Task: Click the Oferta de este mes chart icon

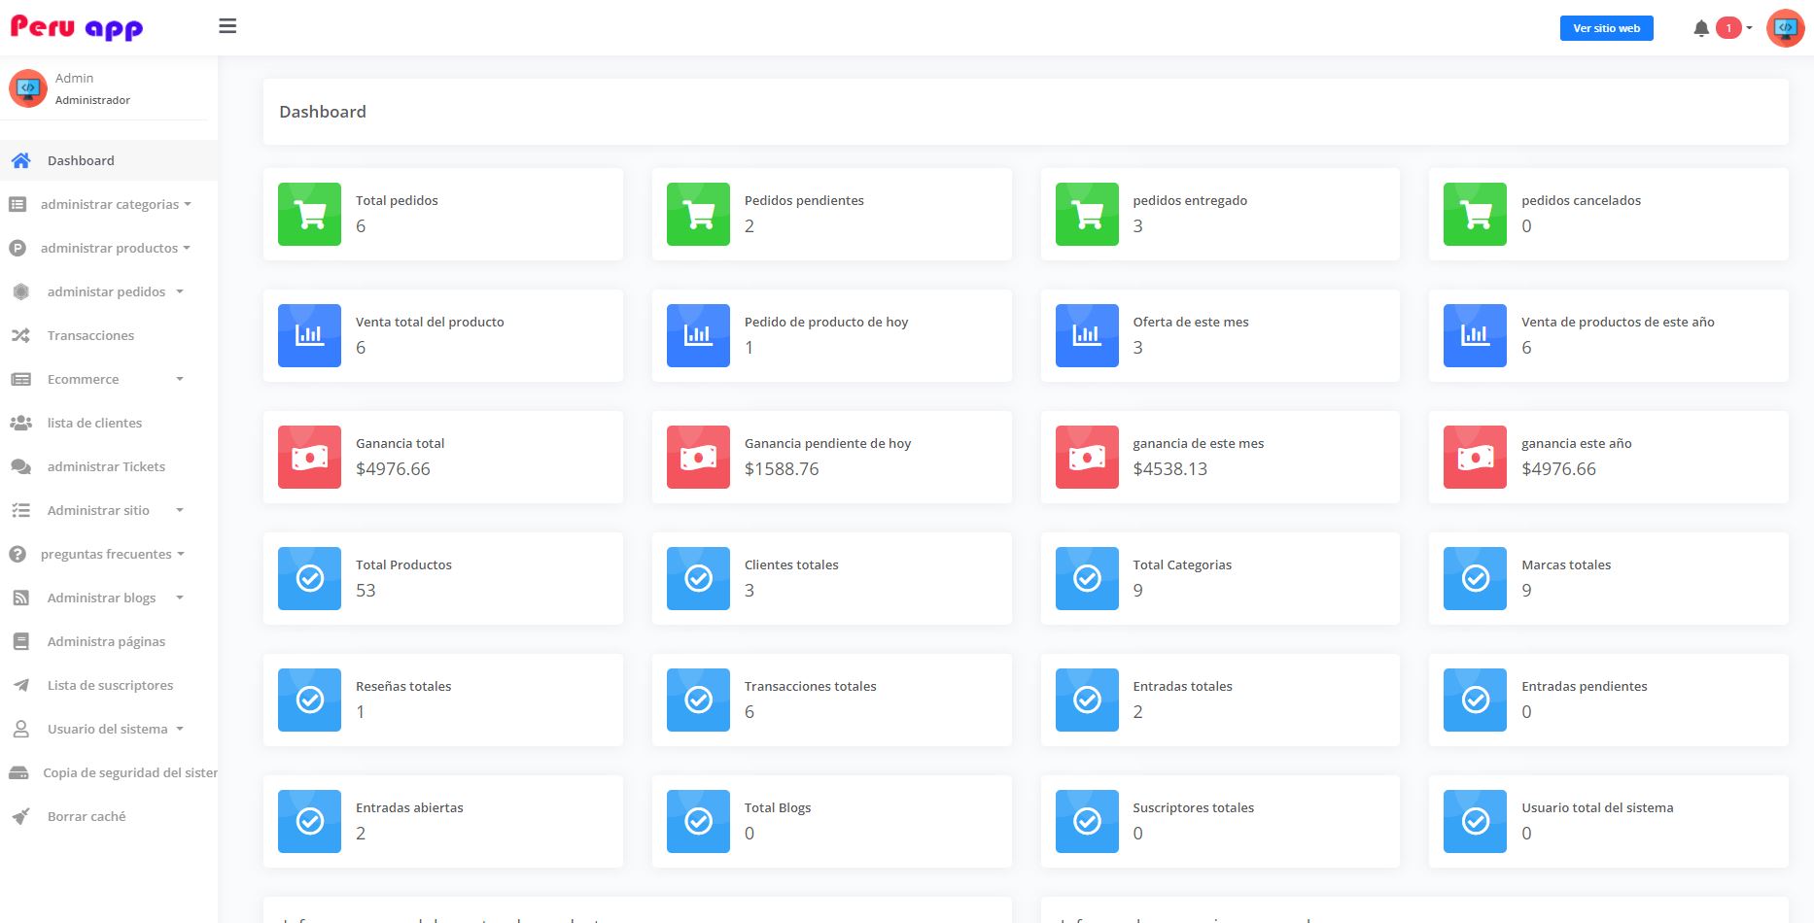Action: point(1087,335)
